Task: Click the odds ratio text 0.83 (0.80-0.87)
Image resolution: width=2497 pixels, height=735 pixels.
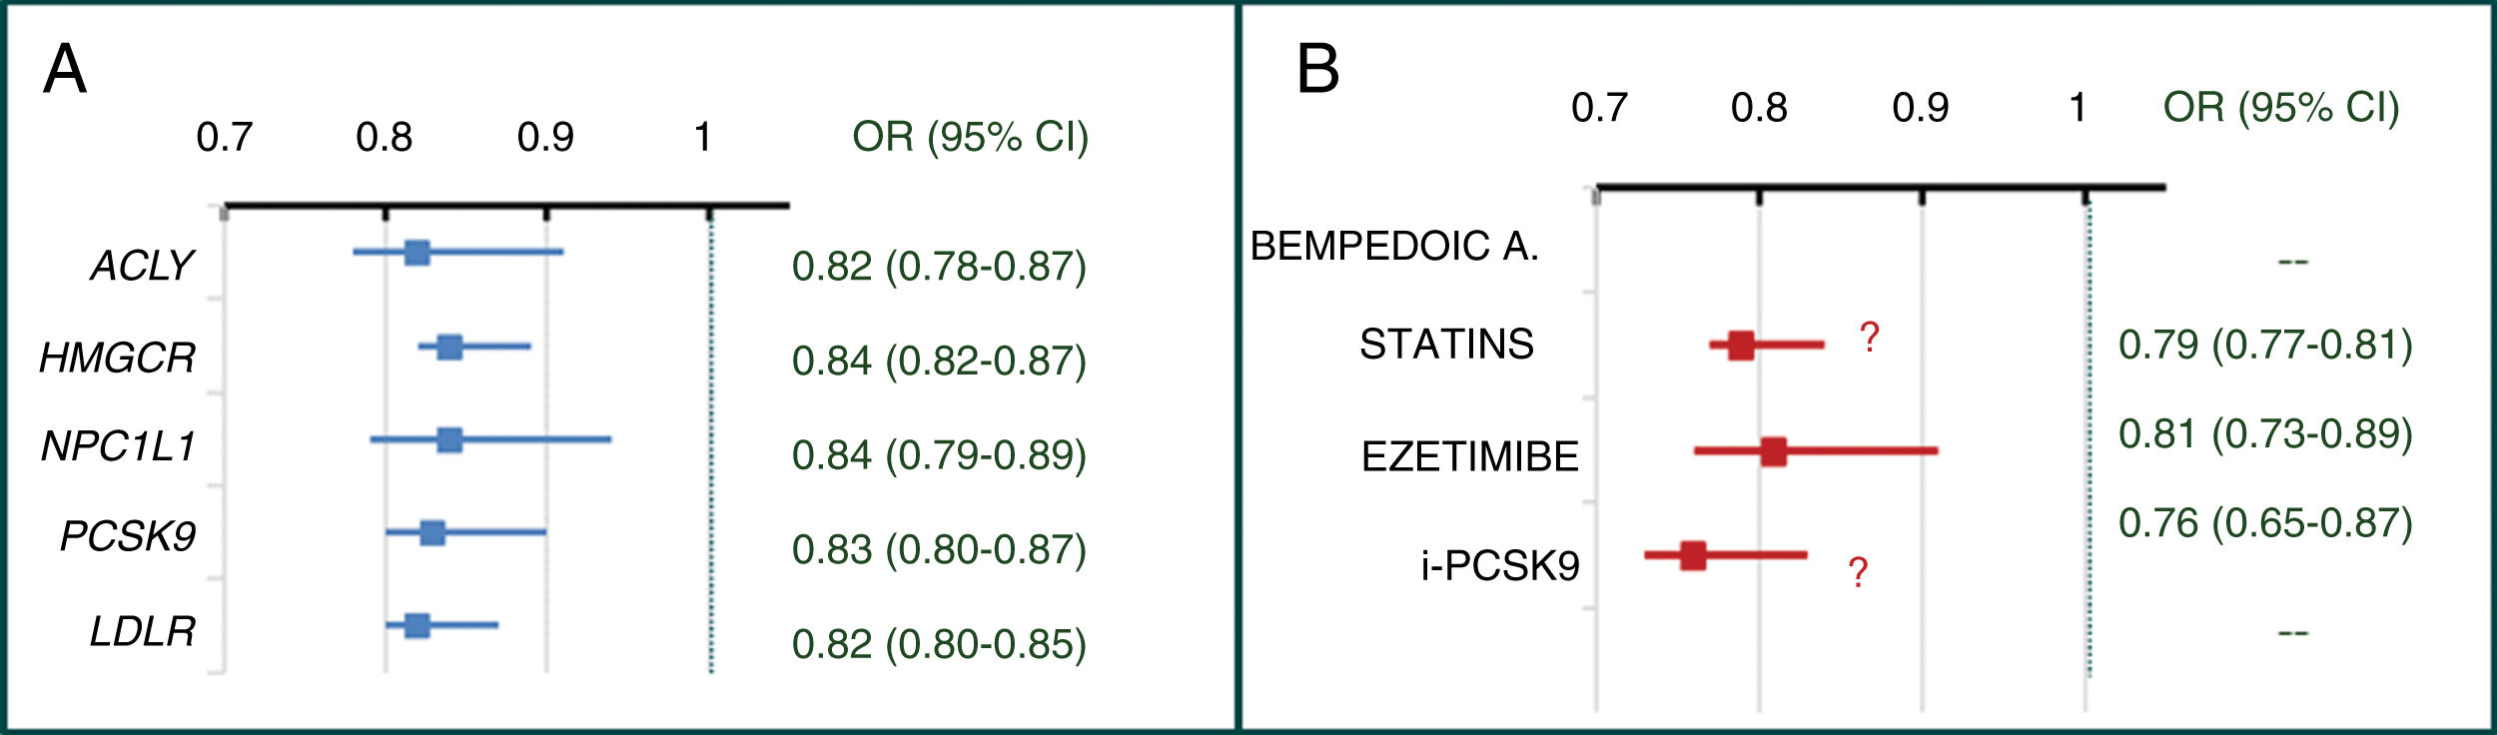Action: click(x=939, y=549)
